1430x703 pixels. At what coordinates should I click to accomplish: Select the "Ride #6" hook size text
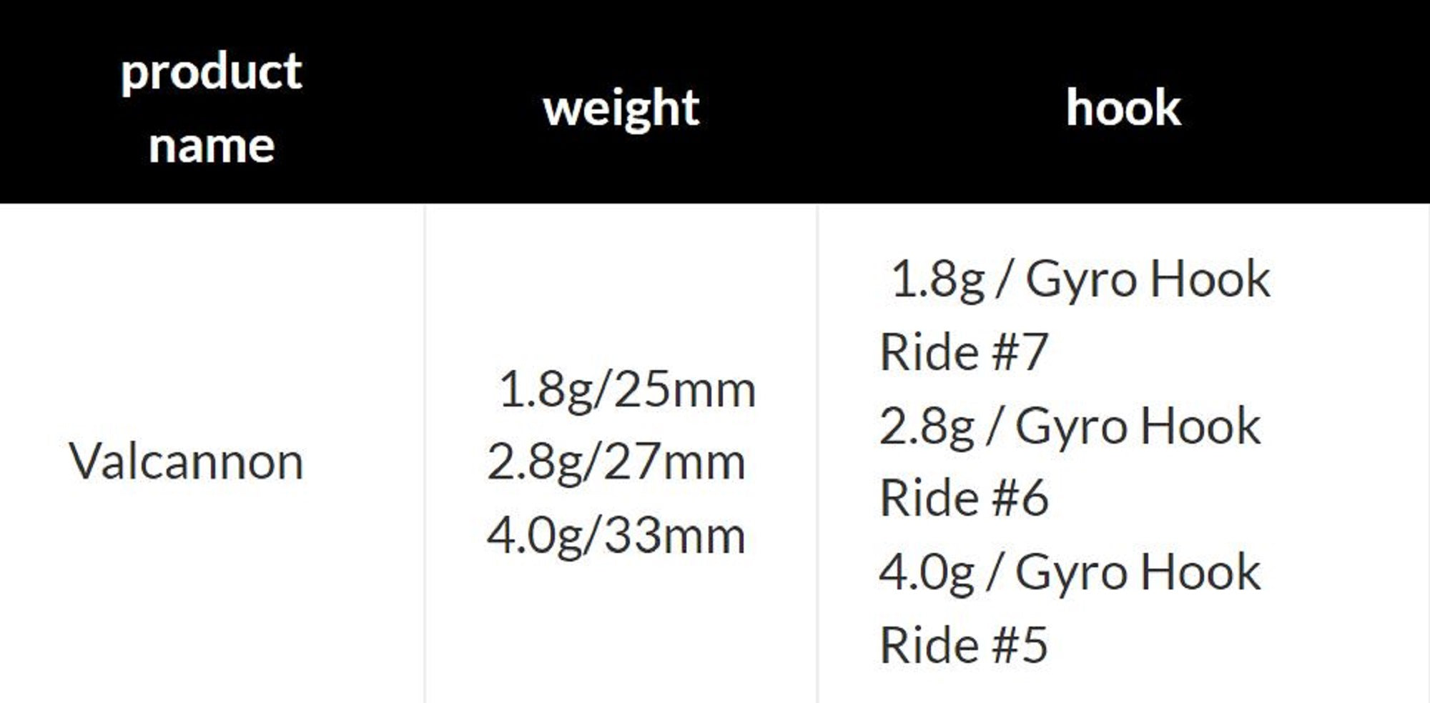click(x=963, y=499)
